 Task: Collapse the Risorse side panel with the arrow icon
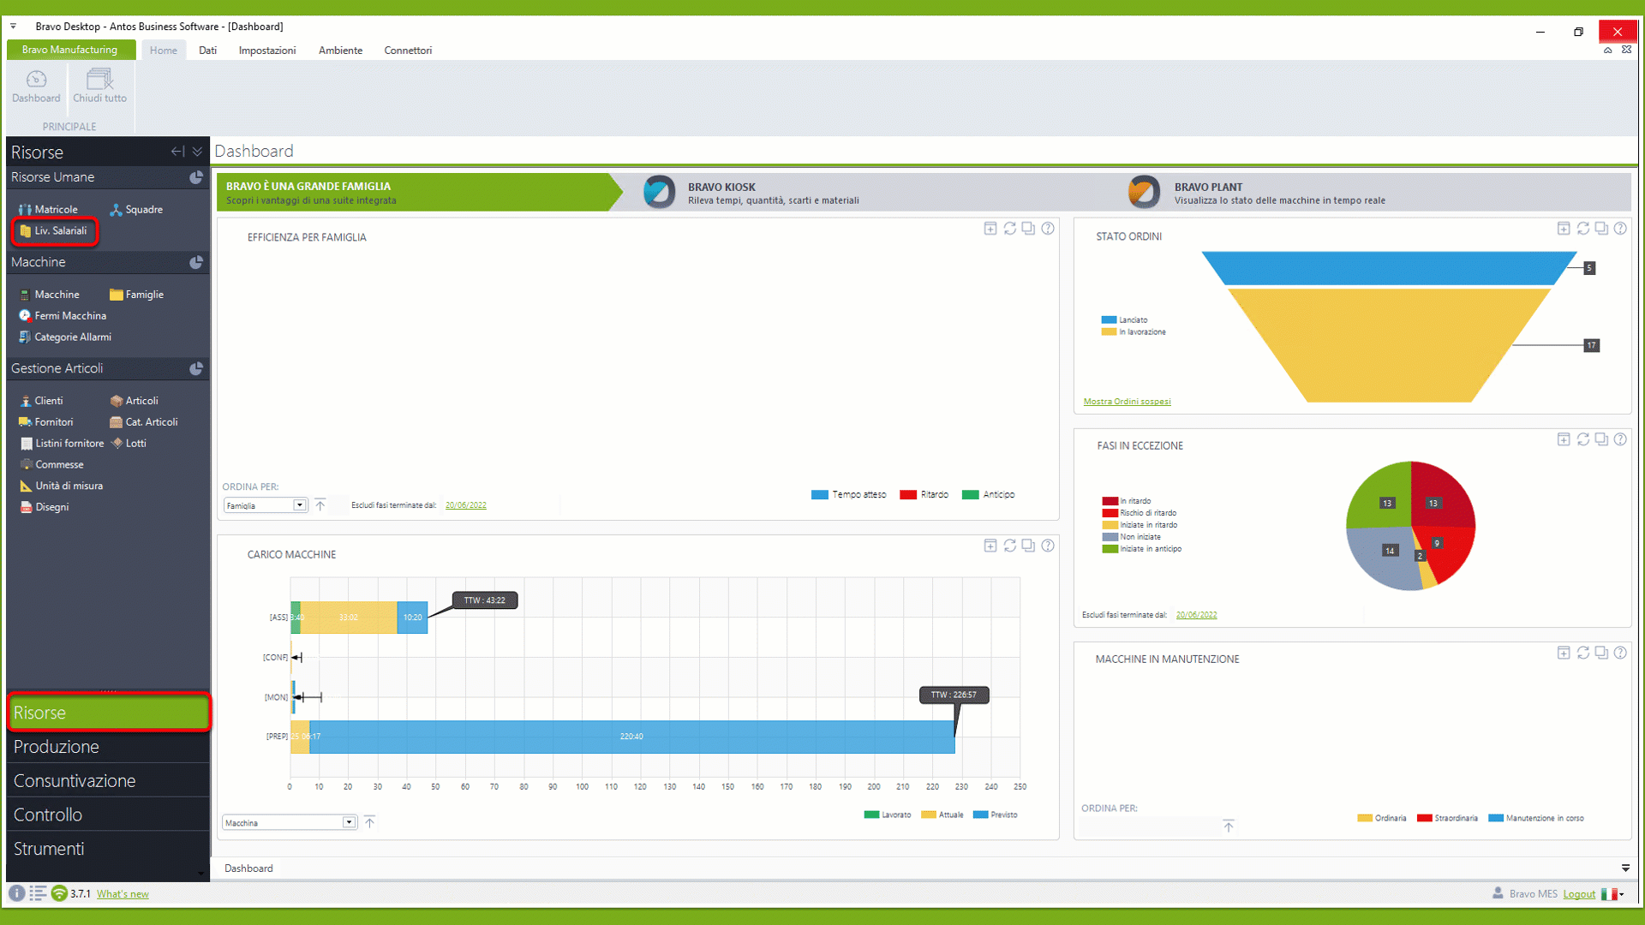(x=177, y=152)
